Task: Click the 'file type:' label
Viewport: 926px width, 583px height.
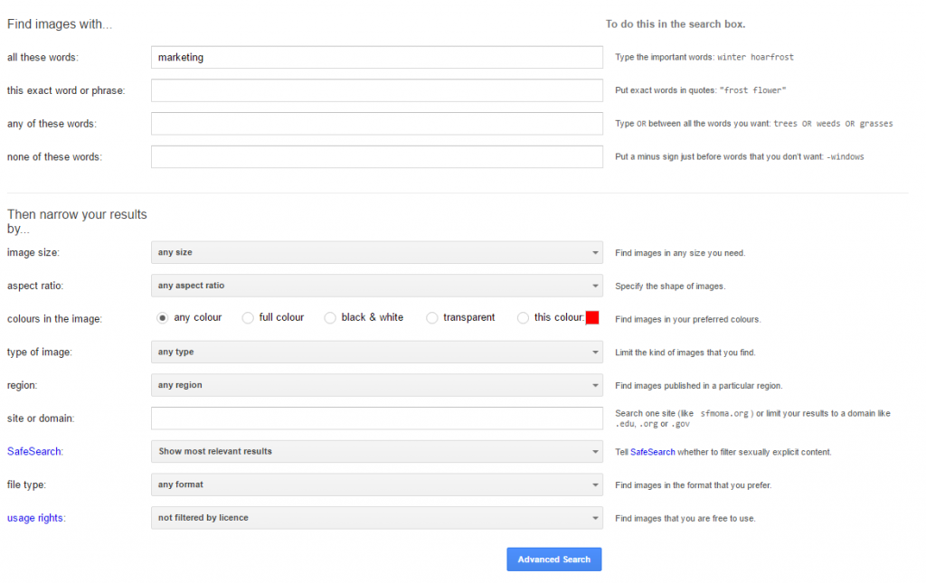Action: pyautogui.click(x=26, y=485)
